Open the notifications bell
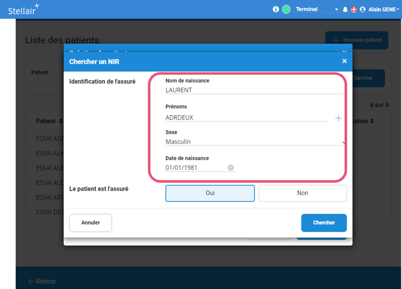 tap(345, 9)
